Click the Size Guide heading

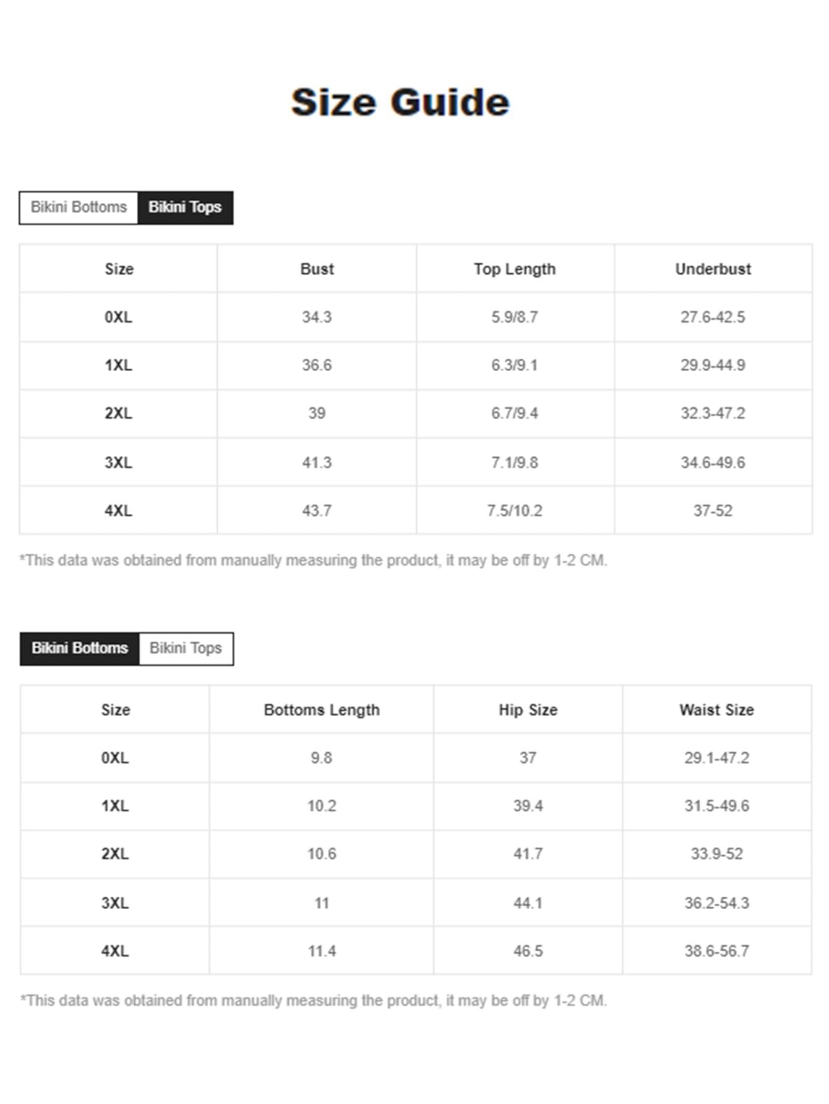(400, 102)
